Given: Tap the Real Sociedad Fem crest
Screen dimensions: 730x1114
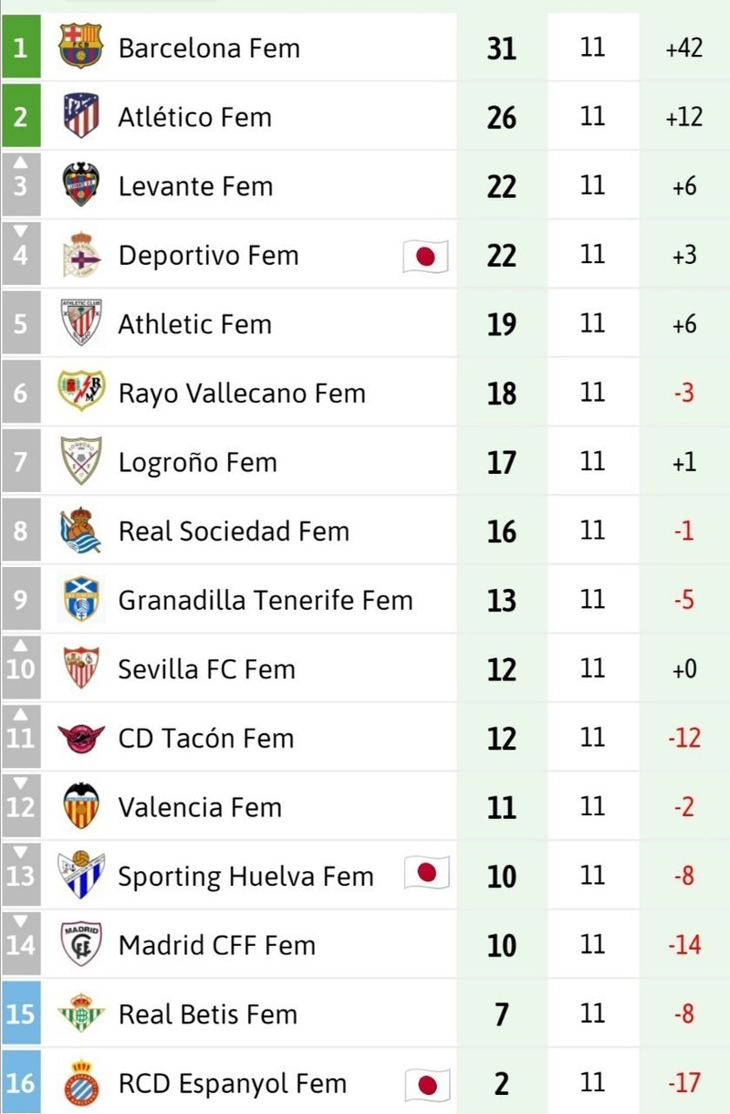Looking at the screenshot, I should (x=81, y=531).
